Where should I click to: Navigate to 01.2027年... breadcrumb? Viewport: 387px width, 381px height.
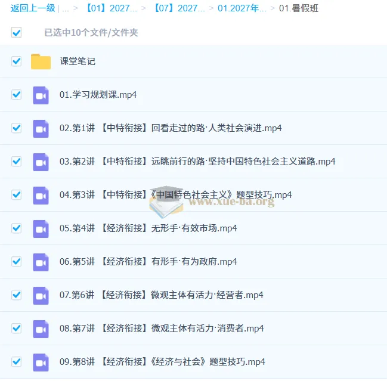[242, 8]
